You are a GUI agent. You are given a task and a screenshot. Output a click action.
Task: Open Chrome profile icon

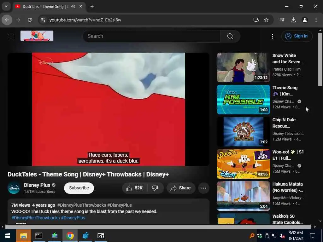pyautogui.click(x=305, y=20)
